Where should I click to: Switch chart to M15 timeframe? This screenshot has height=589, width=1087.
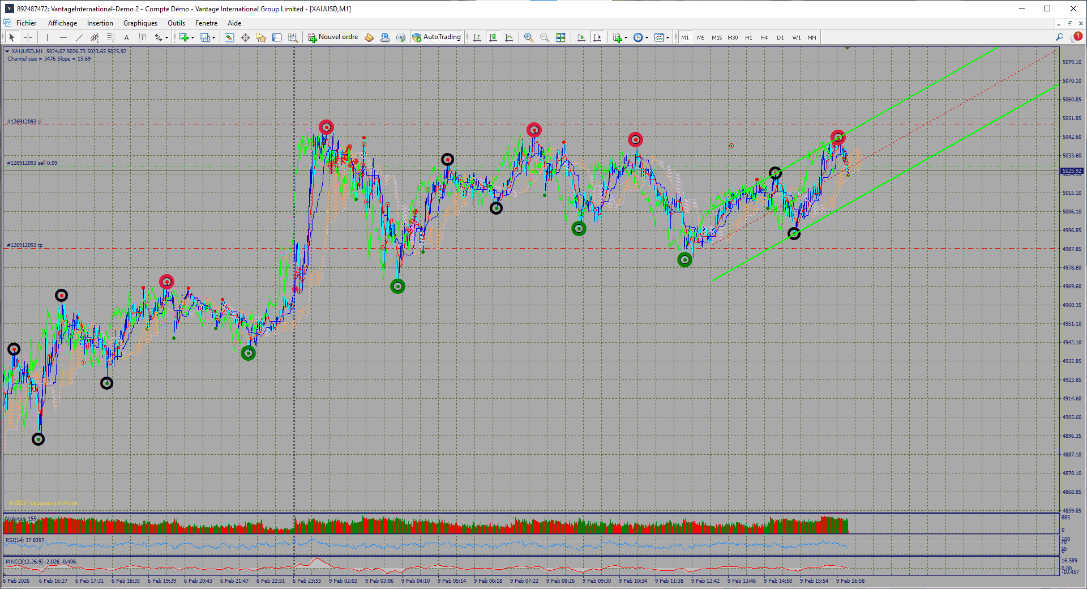click(x=717, y=37)
